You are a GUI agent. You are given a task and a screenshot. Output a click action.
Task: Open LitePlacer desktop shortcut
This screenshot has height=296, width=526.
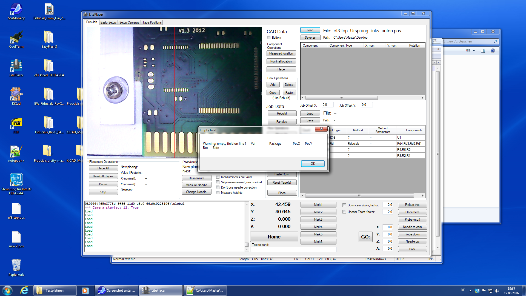click(16, 68)
